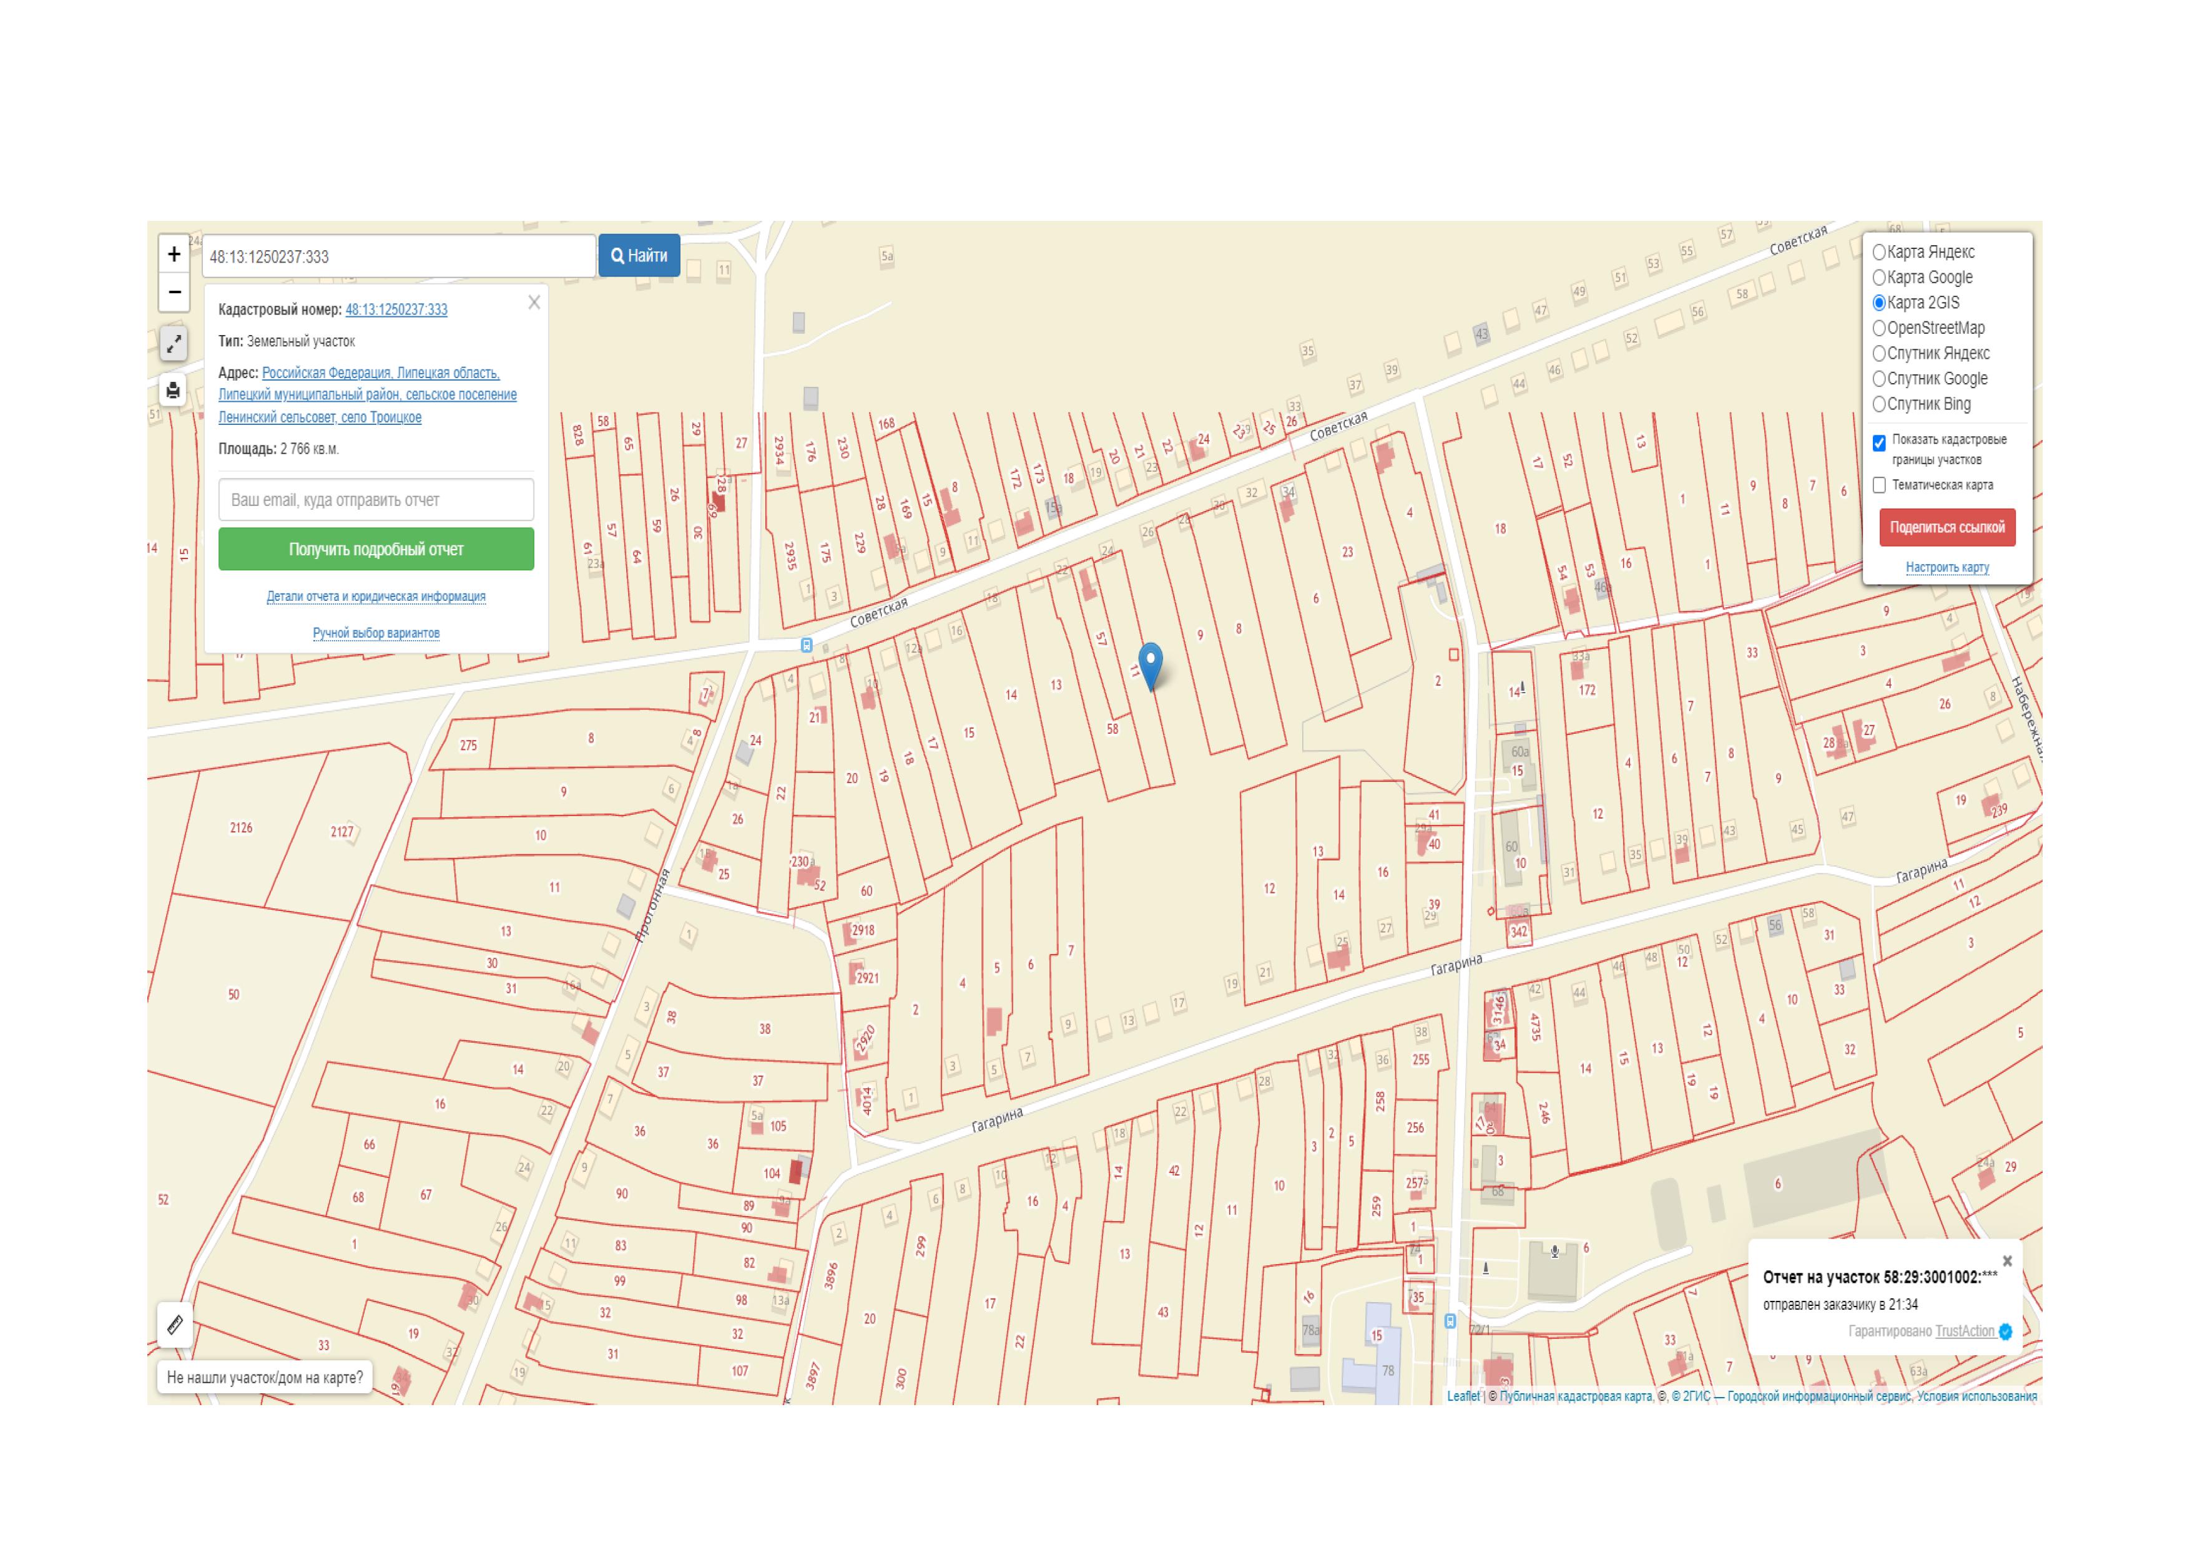Click the bus stop icon on Sovetskaya
The height and width of the screenshot is (1548, 2190).
coord(806,645)
